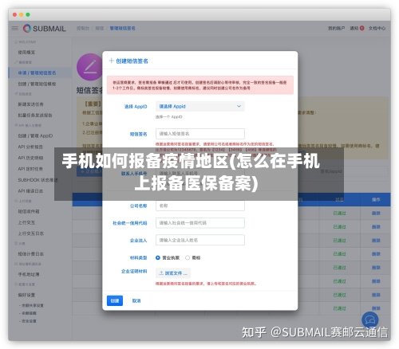Close the window using the red button
The width and height of the screenshot is (399, 349).
tap(14, 14)
